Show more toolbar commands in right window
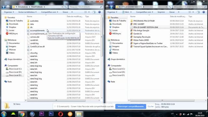The height and width of the screenshot is (117, 208). coord(179,12)
